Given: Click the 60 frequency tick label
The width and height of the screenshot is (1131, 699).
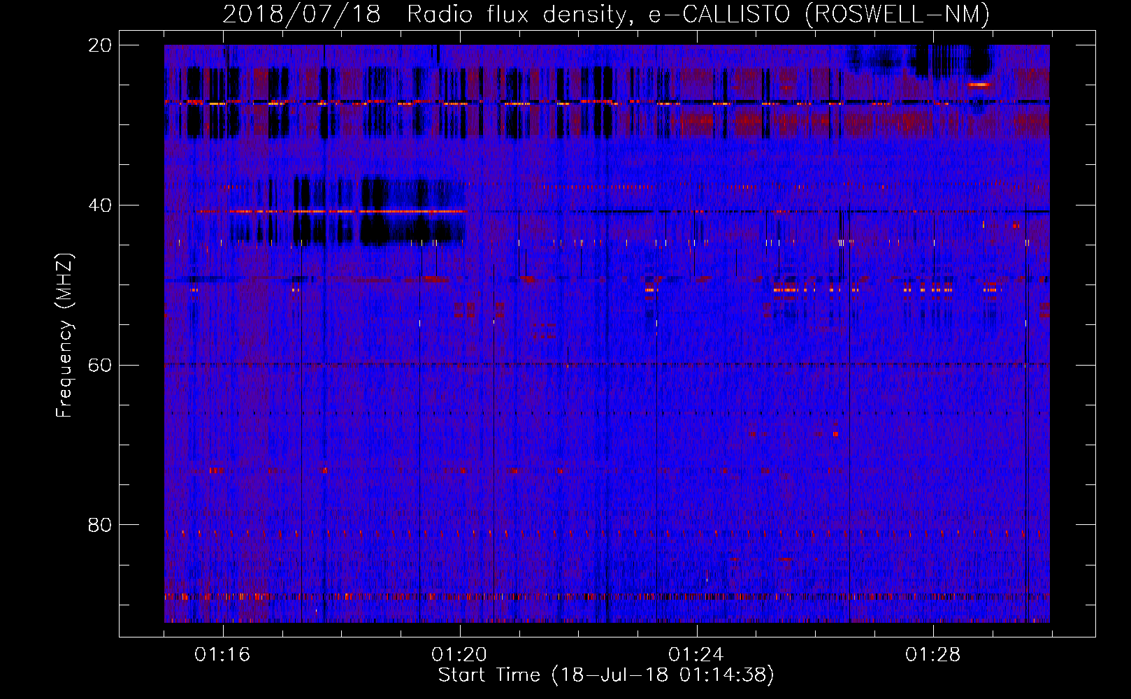Looking at the screenshot, I should (100, 365).
